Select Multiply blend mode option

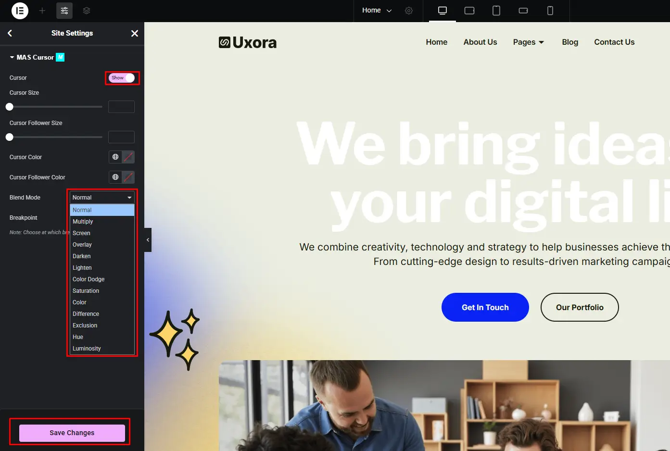coord(102,222)
